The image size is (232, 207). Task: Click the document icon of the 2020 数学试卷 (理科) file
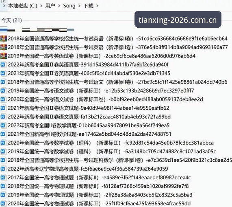(3, 143)
